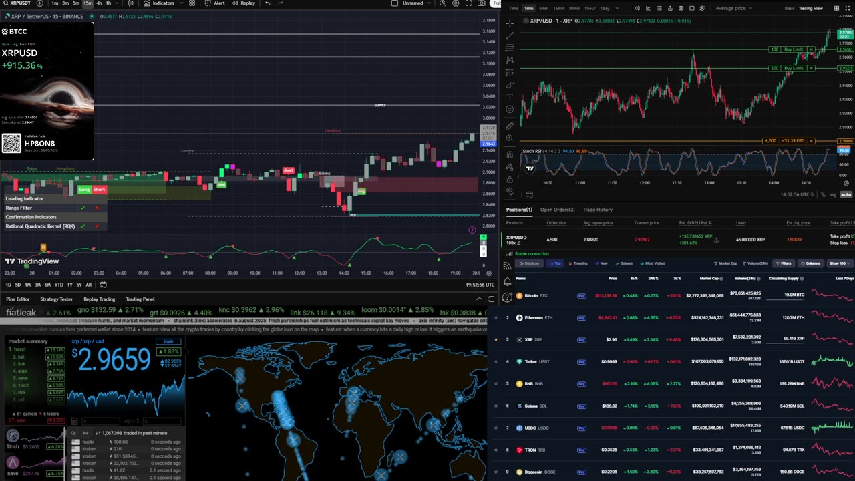Open the Trade History tab
855x481 pixels.
click(x=597, y=210)
